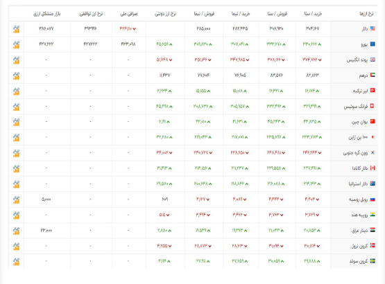
Task: Click the Euro خرید / سنا green rate value
Action: [x=312, y=44]
